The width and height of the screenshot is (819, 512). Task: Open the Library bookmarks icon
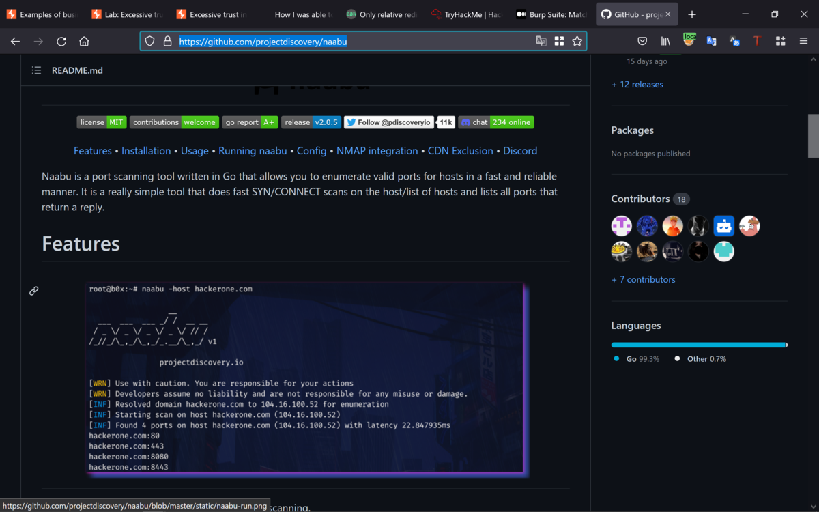(x=665, y=41)
